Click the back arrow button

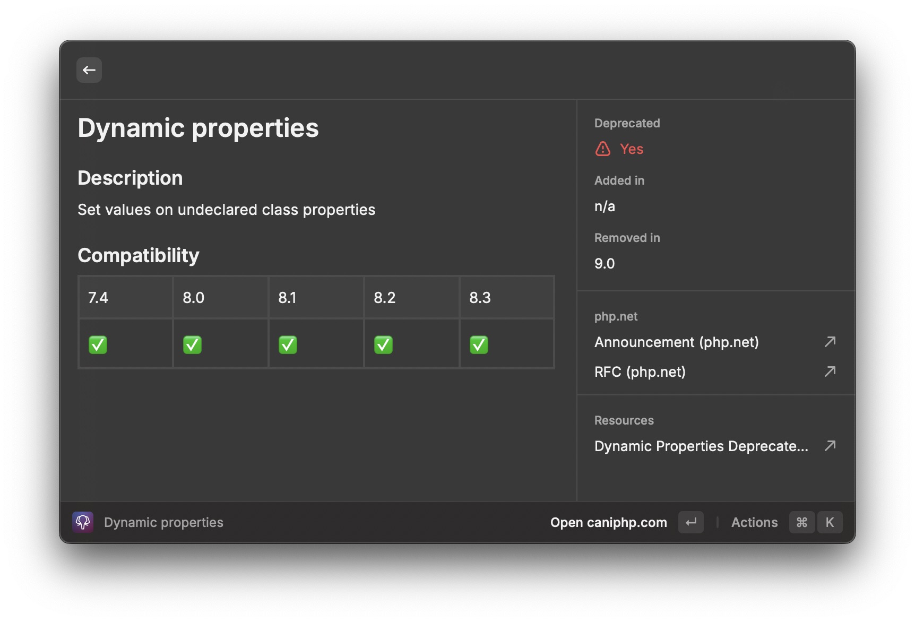pyautogui.click(x=89, y=70)
